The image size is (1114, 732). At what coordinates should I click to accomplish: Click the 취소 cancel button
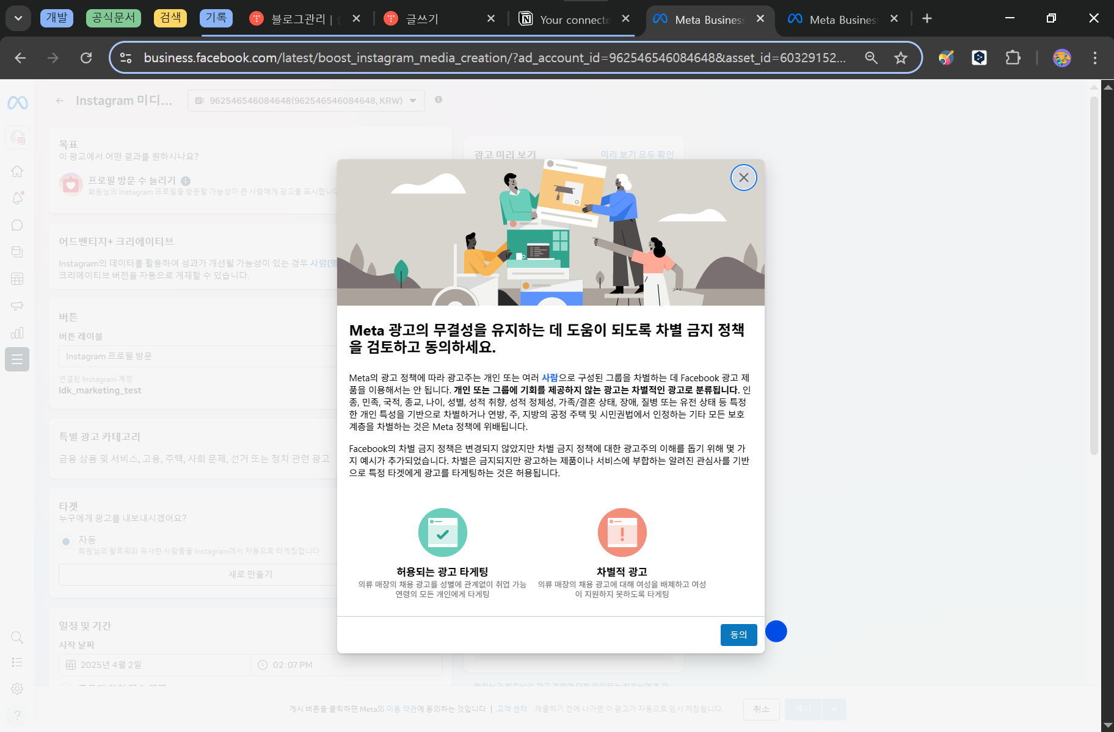762,709
